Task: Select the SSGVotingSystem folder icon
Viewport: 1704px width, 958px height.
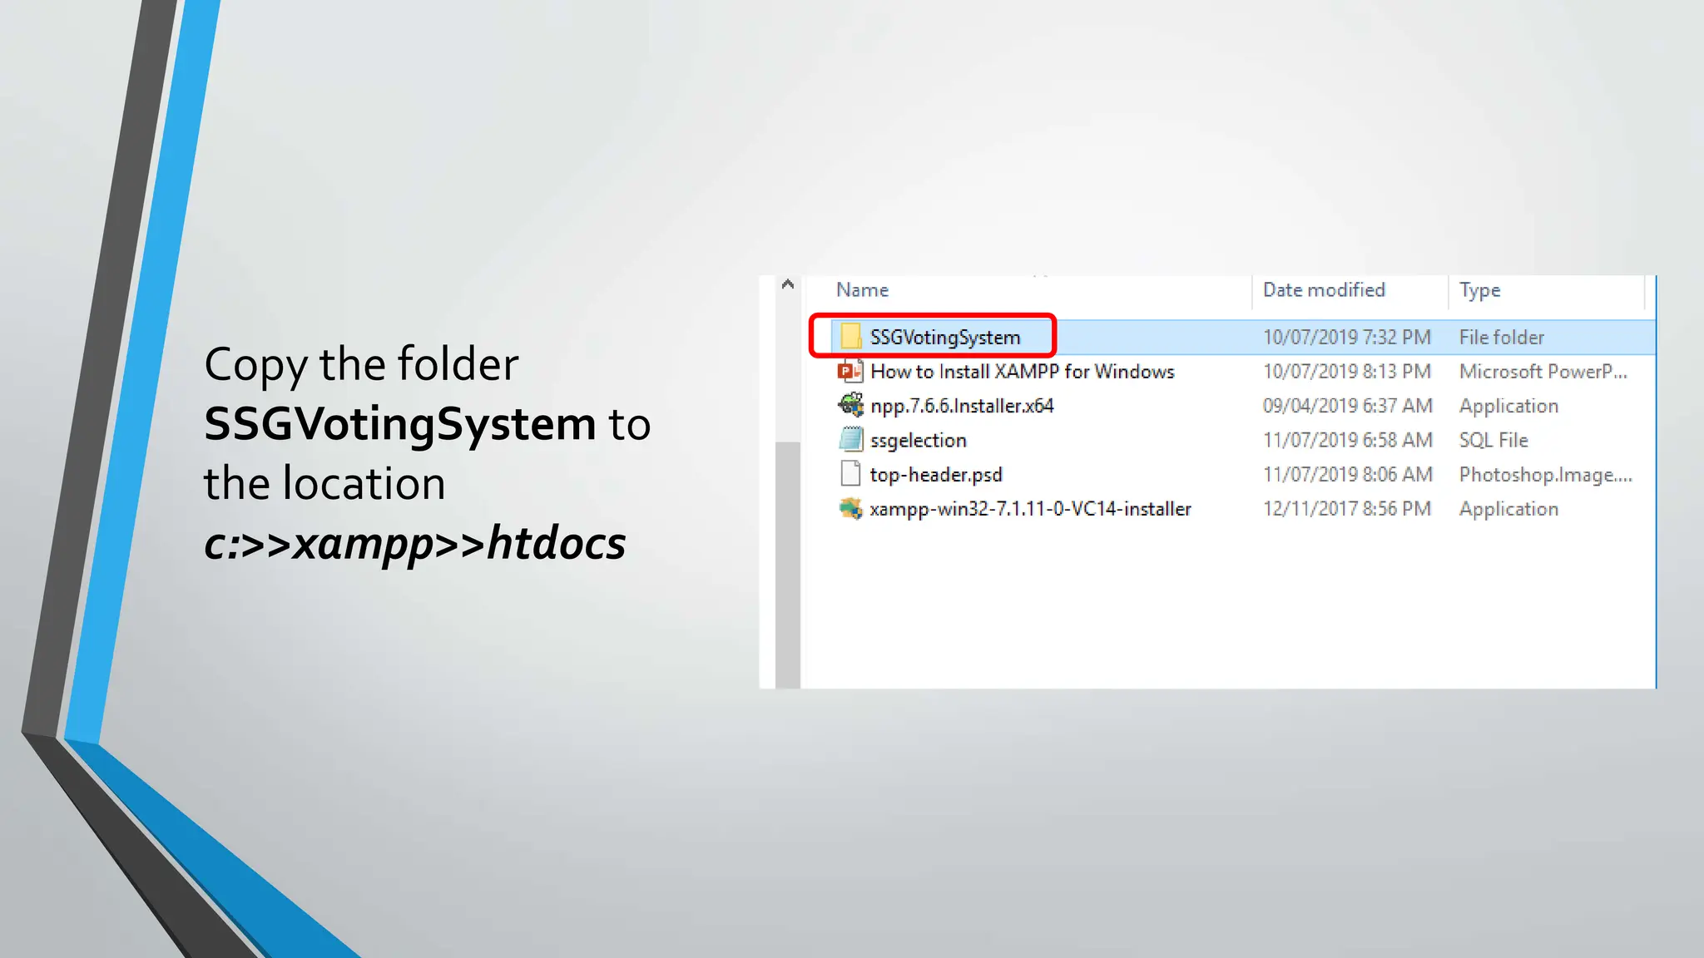Action: pyautogui.click(x=850, y=337)
